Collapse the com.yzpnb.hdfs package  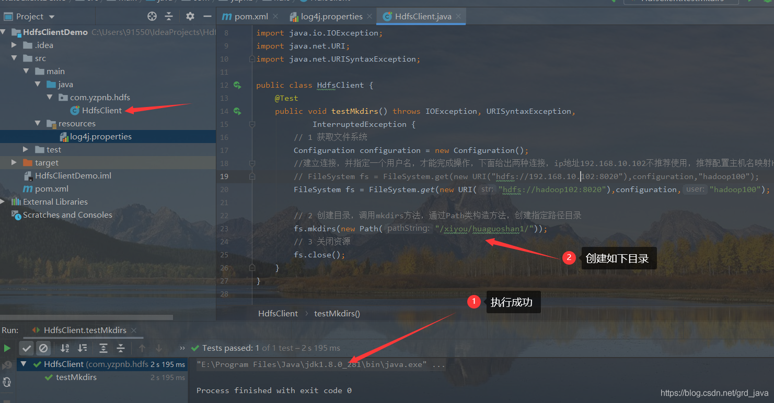(x=50, y=98)
